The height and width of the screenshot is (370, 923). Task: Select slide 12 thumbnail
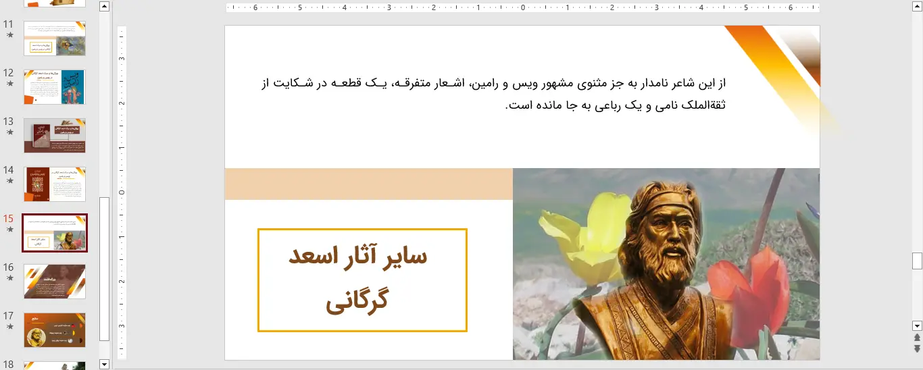[55, 87]
